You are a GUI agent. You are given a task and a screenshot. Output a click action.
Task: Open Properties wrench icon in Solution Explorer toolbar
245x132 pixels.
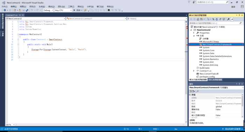coord(228,19)
